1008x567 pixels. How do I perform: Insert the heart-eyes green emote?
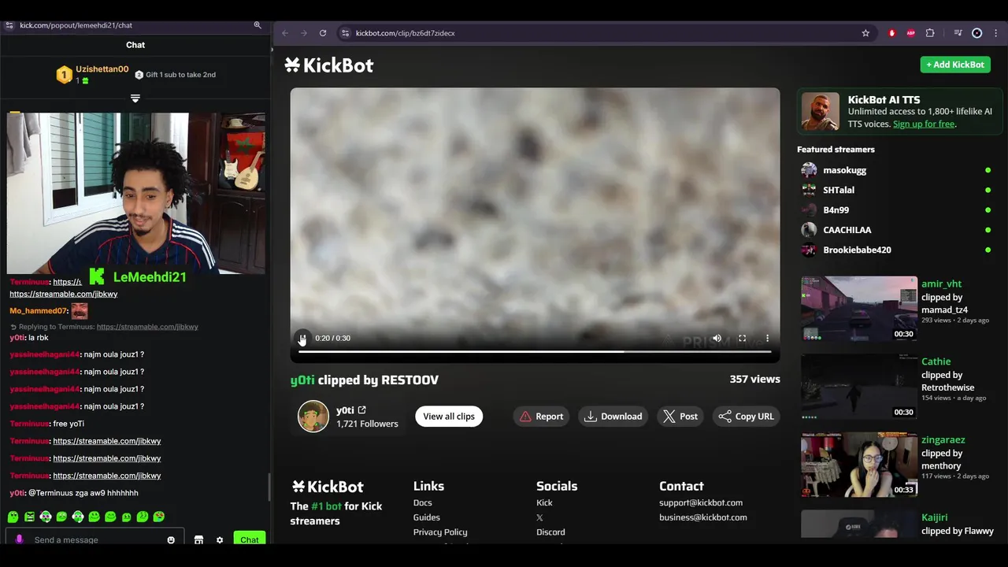point(159,517)
